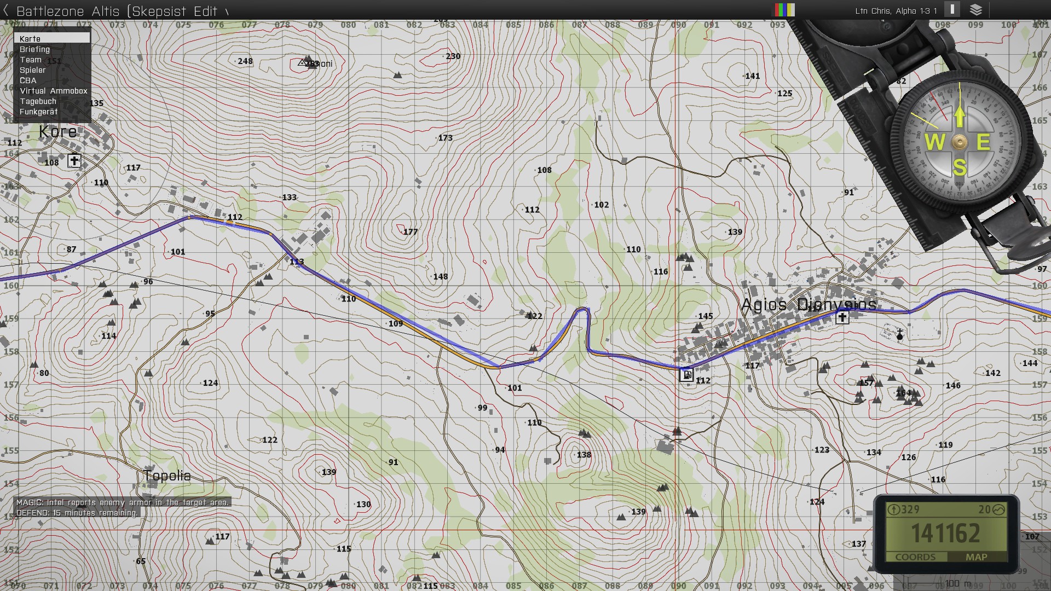
Task: Click the compass north arrow
Action: coord(960,117)
